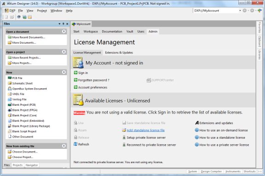Viewport: 265px width, 176px height.
Task: Click the SUPPORTcenter link
Action: tap(160, 80)
